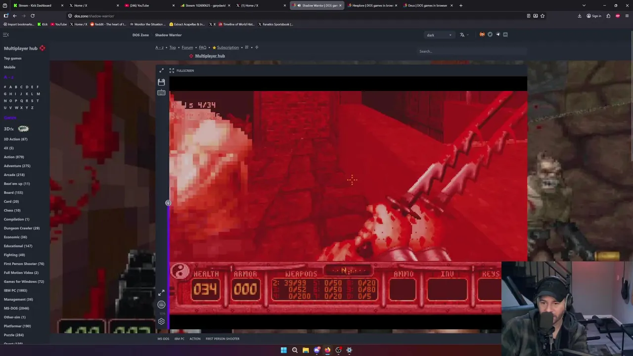
Task: Switch to the (246) YouTube tab
Action: (148, 5)
